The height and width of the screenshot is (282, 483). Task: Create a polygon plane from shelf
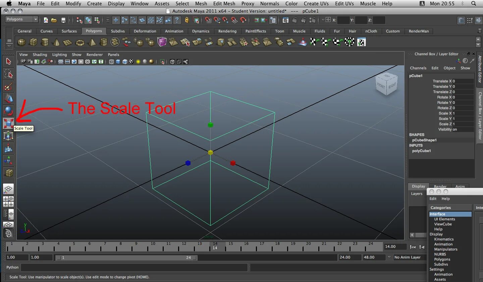(x=68, y=42)
